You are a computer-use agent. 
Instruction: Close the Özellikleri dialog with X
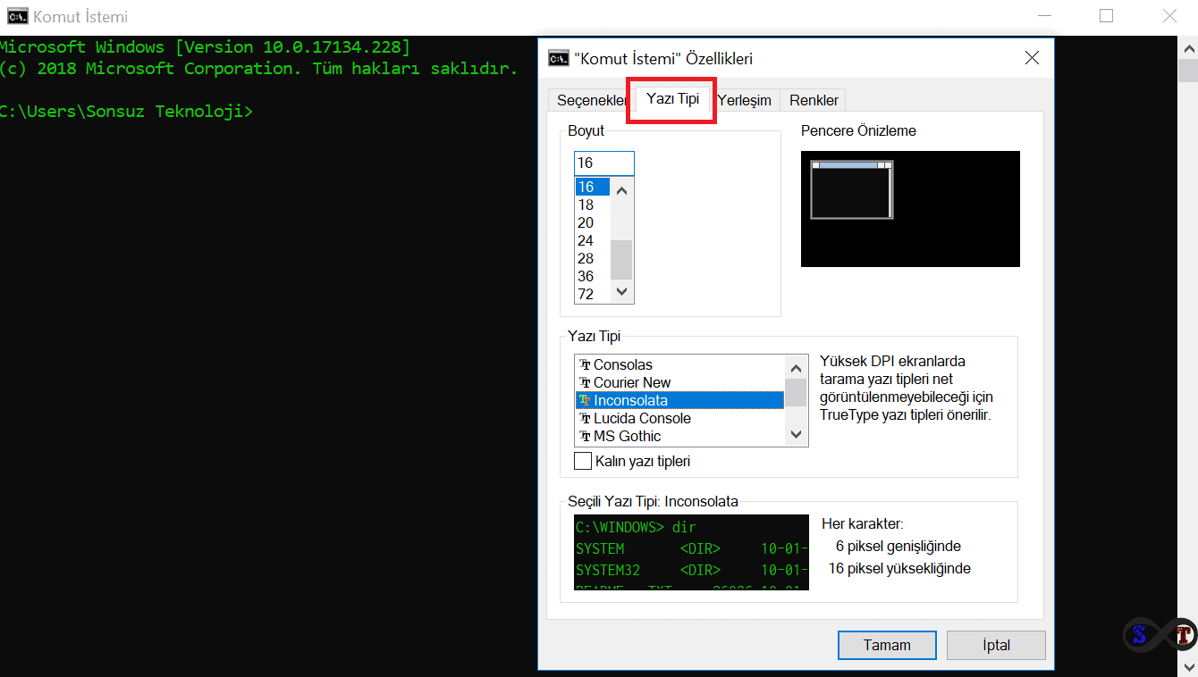point(1032,59)
